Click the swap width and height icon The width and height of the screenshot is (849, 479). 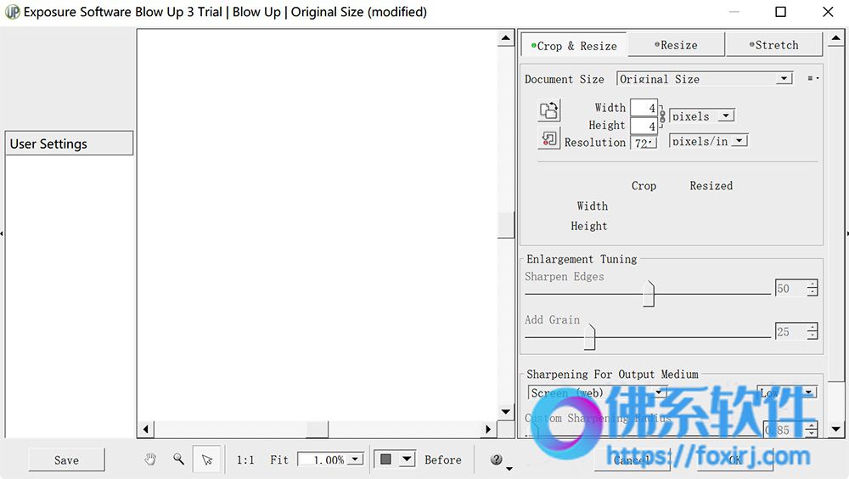549,110
